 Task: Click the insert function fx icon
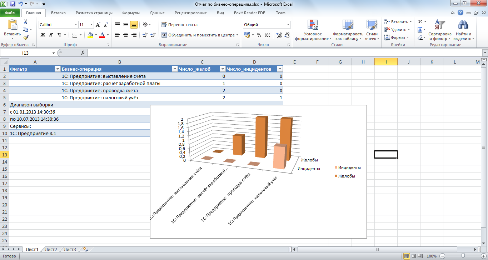pyautogui.click(x=83, y=53)
